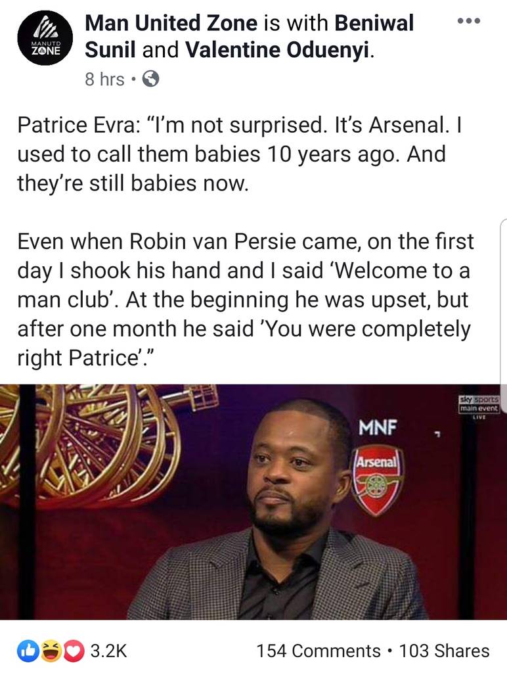
Task: Click the Sky Sports Main Event logo
Action: click(480, 404)
